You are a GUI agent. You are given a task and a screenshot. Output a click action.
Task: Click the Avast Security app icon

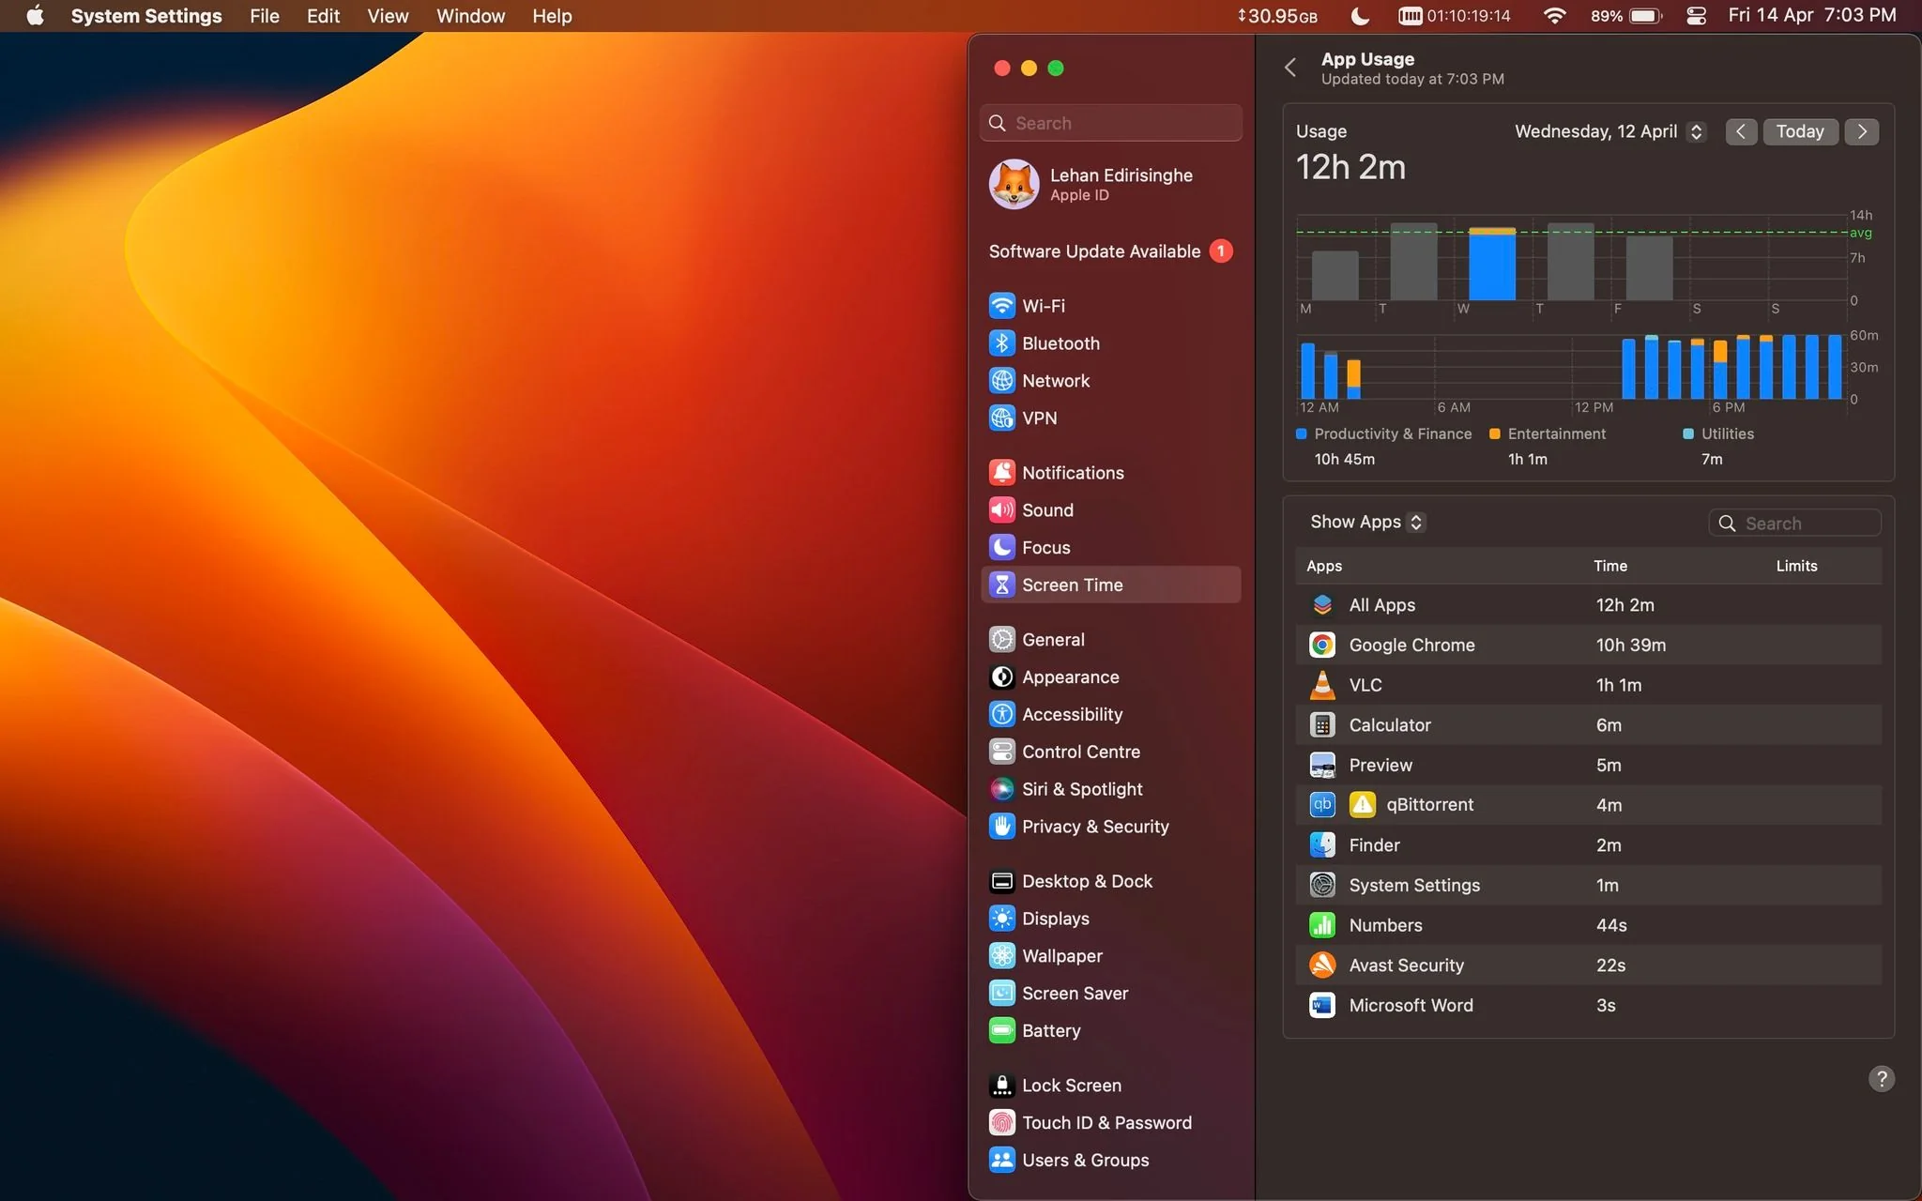coord(1322,965)
